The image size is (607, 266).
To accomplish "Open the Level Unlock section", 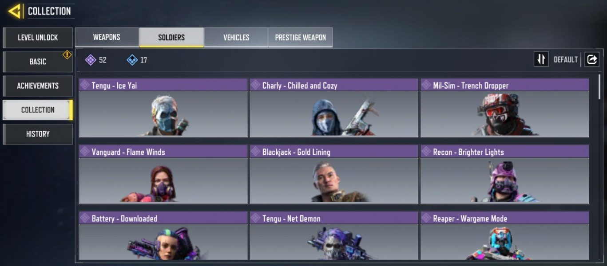I will coord(38,38).
